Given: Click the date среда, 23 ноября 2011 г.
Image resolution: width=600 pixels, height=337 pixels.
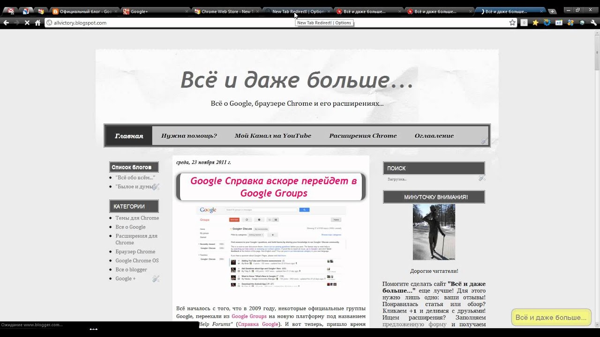Looking at the screenshot, I should click(203, 162).
